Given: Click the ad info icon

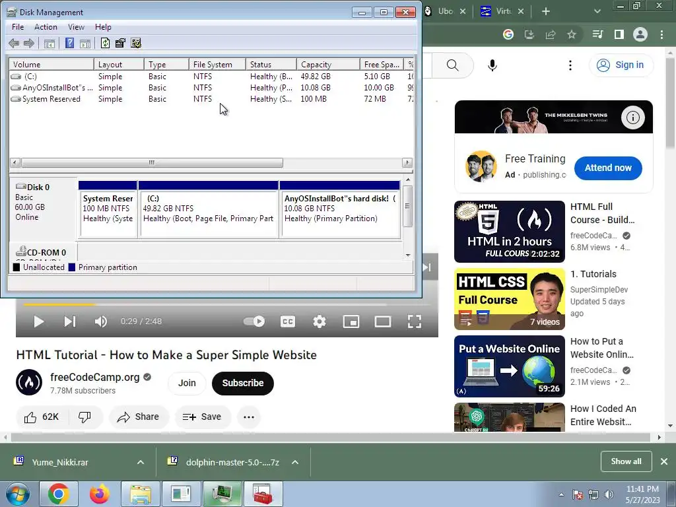Looking at the screenshot, I should click(x=633, y=118).
